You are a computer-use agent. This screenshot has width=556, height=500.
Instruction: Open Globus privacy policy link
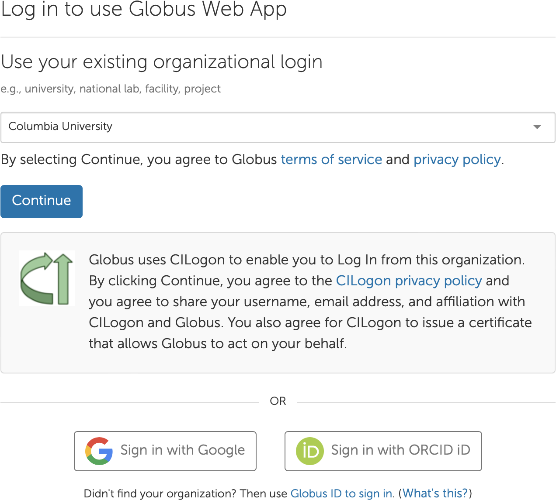(x=457, y=160)
